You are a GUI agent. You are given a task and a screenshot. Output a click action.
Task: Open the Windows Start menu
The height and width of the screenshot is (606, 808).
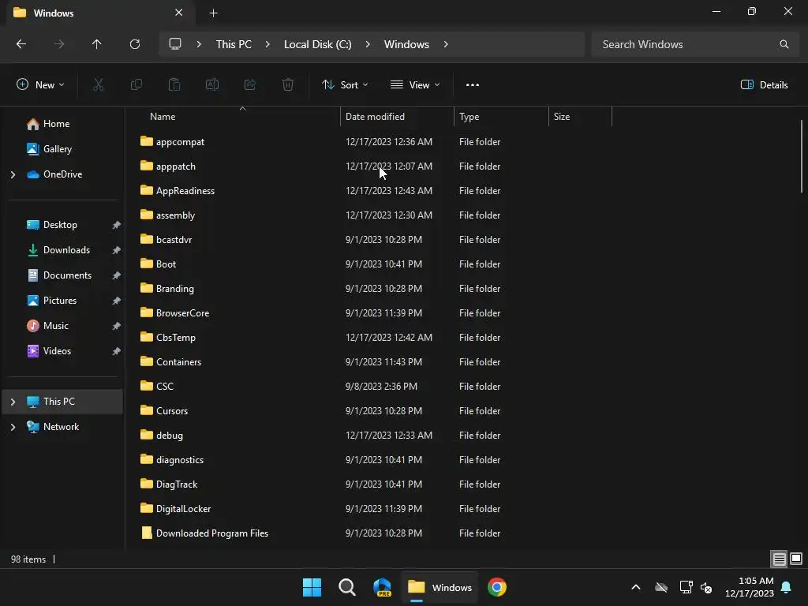(x=312, y=587)
